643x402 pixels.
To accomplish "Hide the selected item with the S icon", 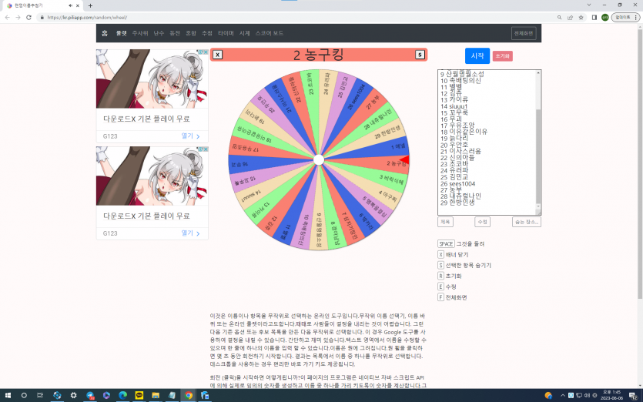I will [420, 55].
